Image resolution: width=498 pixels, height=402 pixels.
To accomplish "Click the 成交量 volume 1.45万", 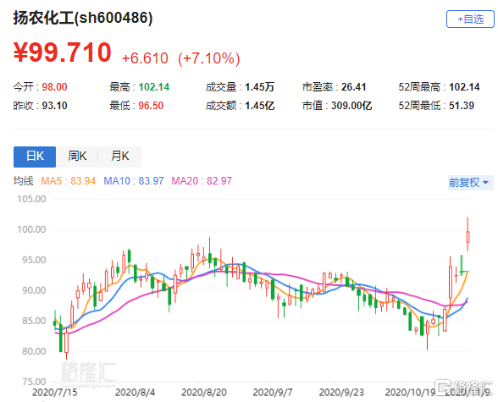I will point(259,87).
